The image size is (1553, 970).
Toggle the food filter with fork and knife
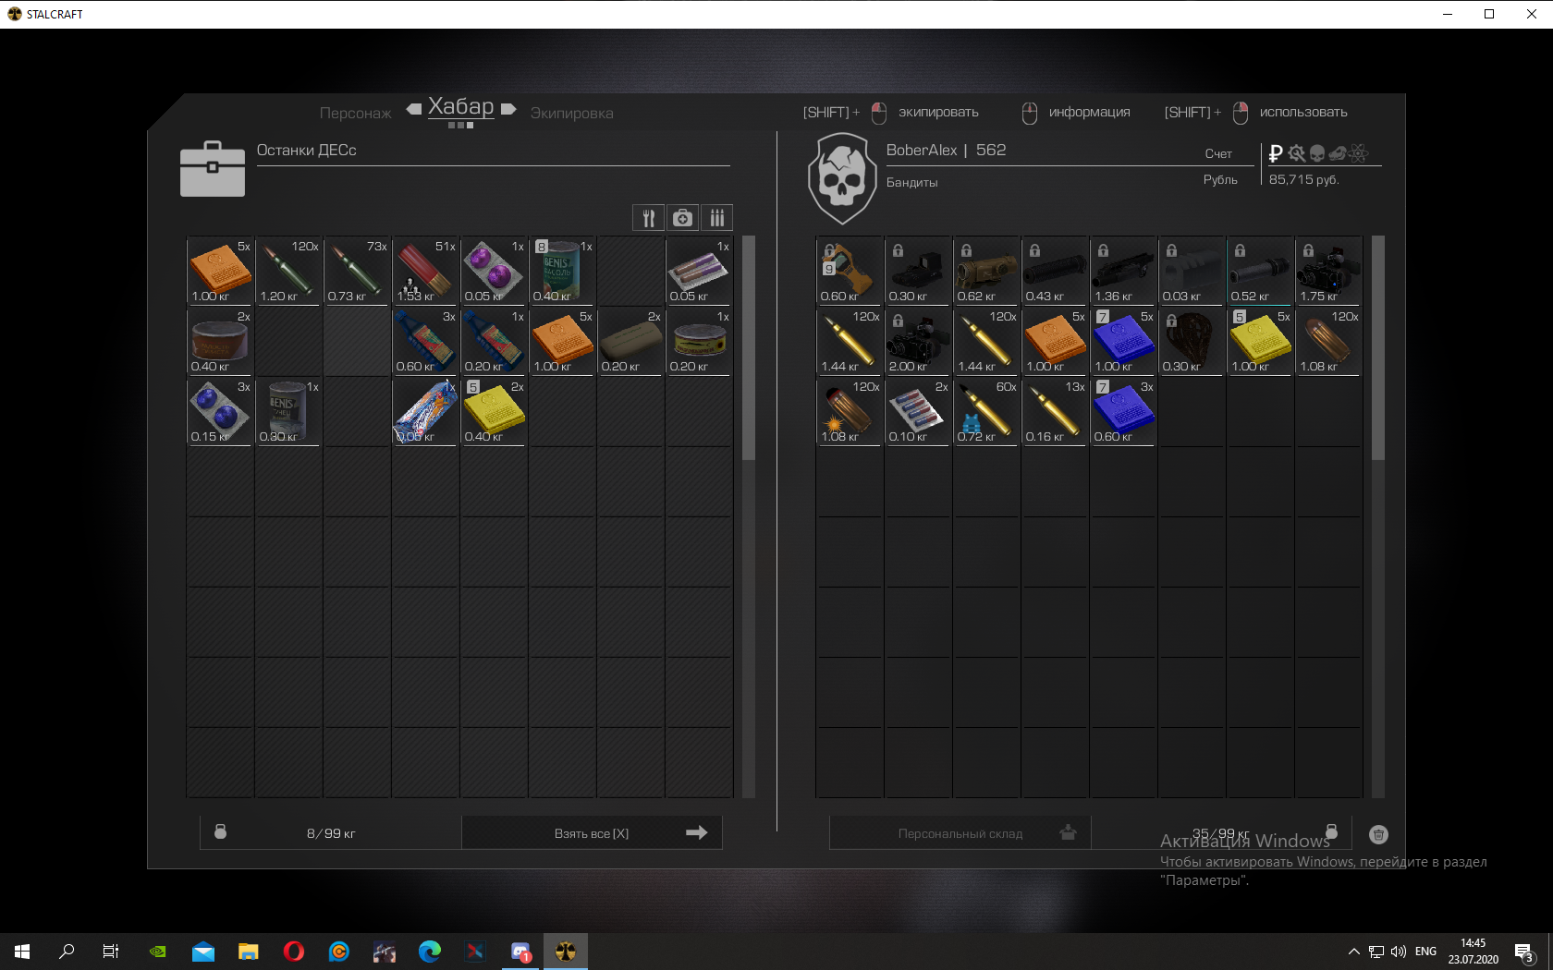coord(648,218)
